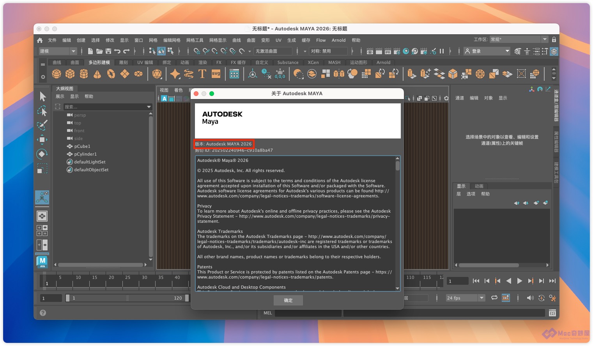Toggle the workspace lock icon

coord(554,39)
